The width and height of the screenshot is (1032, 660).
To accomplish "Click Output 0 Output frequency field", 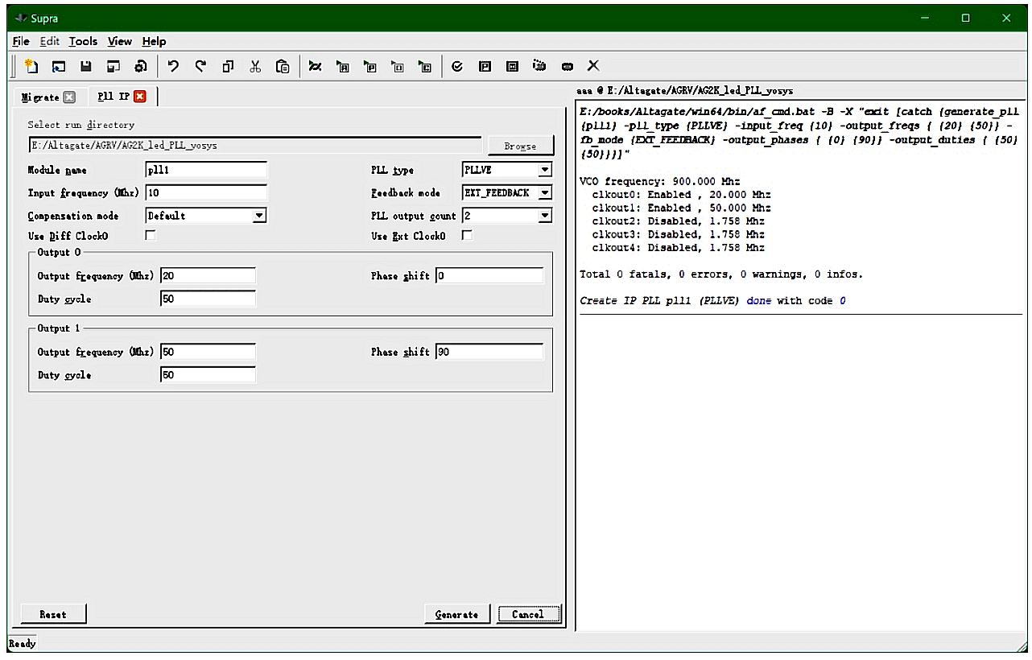I will click(x=208, y=276).
